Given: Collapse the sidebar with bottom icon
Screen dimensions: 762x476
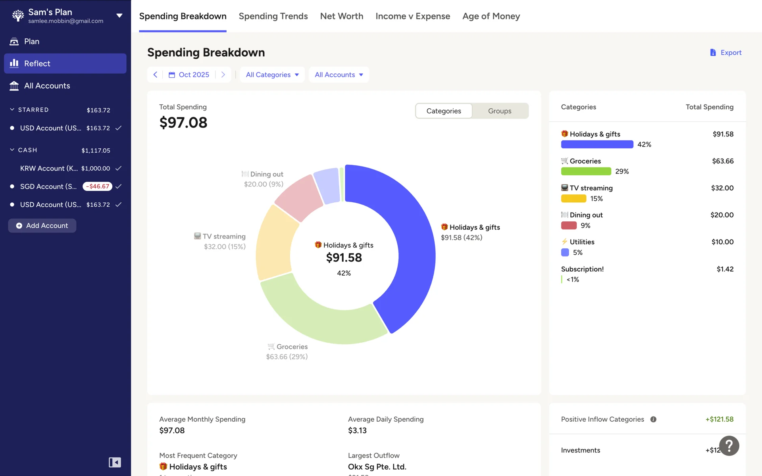Looking at the screenshot, I should click(115, 462).
